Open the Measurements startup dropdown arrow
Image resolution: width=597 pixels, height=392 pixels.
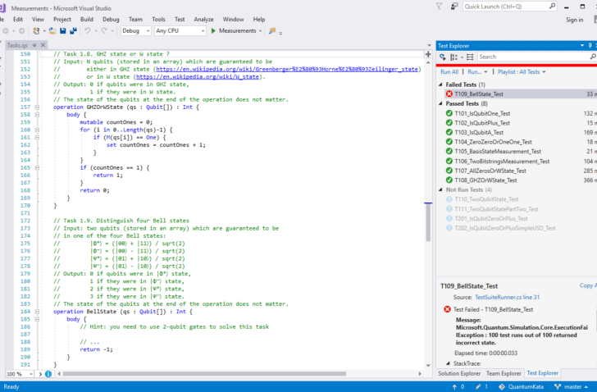(x=261, y=31)
